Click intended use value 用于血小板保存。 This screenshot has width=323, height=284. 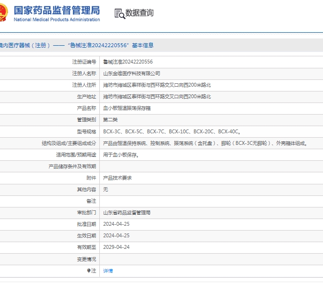pyautogui.click(x=121, y=155)
